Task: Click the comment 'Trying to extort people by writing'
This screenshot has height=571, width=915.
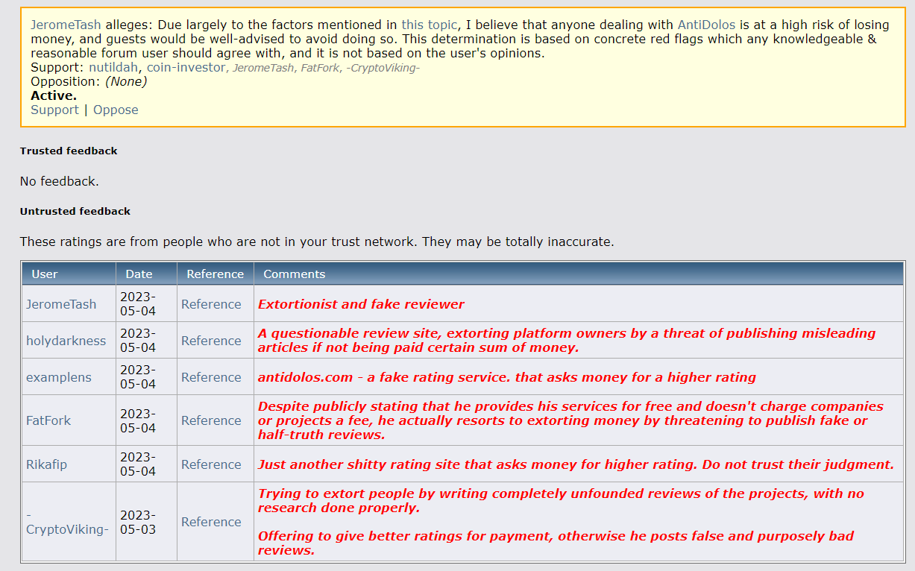Action: pos(561,500)
